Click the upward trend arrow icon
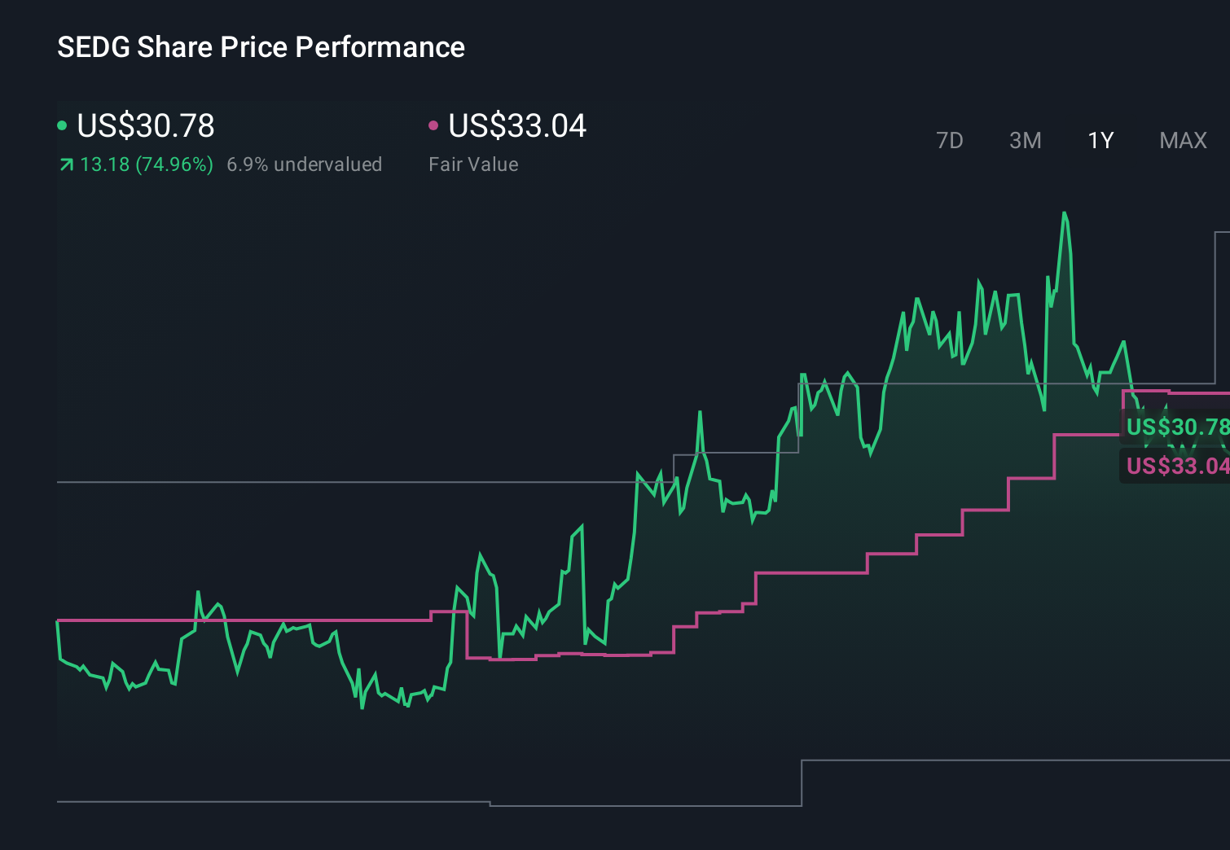 coord(65,164)
